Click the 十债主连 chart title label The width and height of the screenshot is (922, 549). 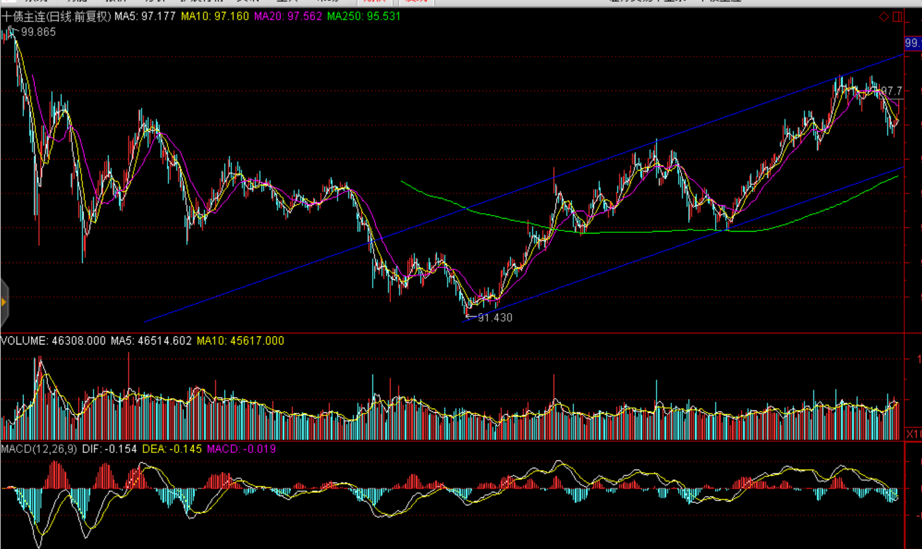click(56, 17)
